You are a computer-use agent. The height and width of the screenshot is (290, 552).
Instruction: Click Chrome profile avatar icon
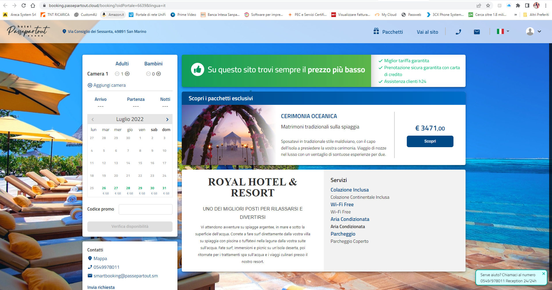(x=536, y=5)
